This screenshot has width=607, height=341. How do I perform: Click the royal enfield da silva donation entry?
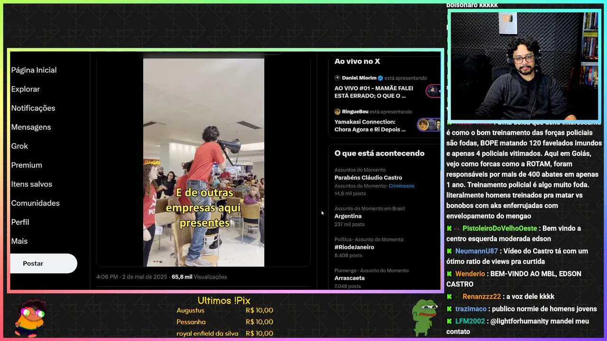click(225, 333)
